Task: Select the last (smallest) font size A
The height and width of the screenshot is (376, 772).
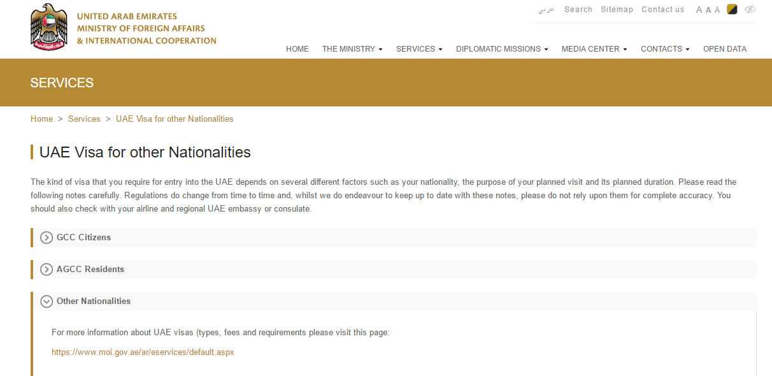Action: point(717,10)
